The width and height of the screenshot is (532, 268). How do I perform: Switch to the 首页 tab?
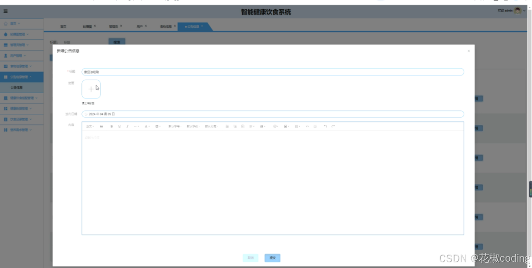coord(63,26)
